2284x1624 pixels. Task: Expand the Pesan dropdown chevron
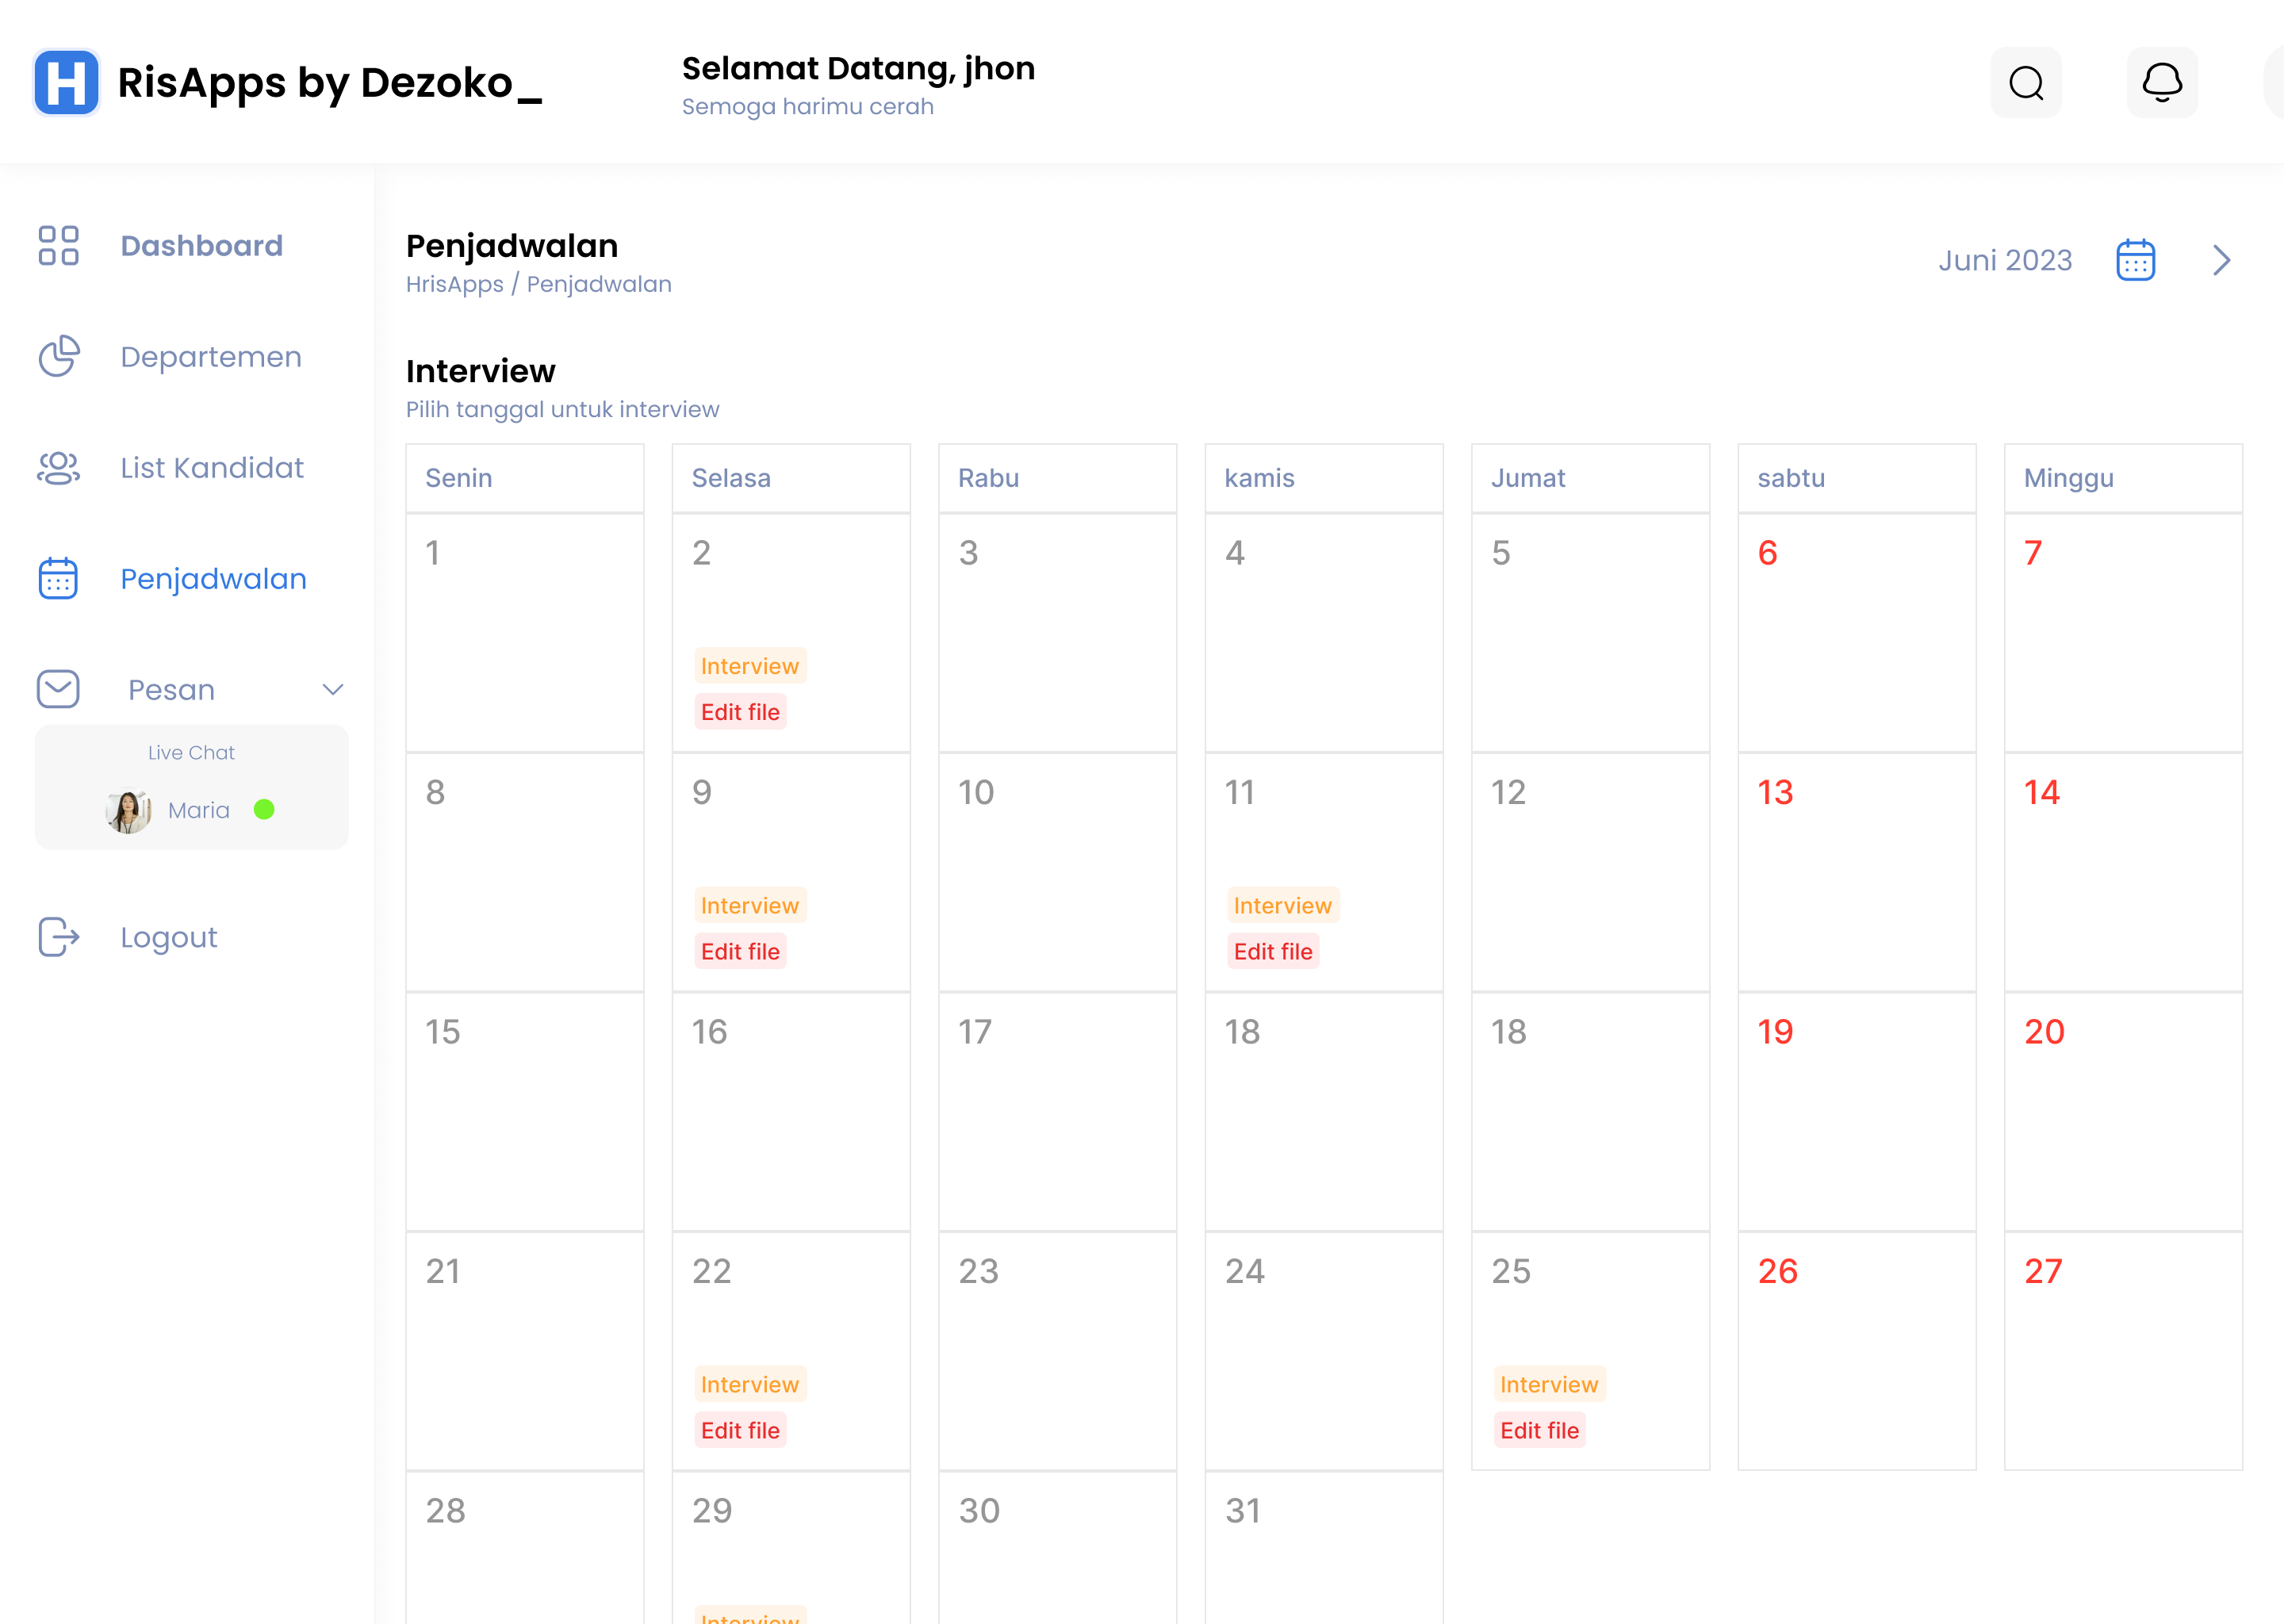tap(333, 689)
